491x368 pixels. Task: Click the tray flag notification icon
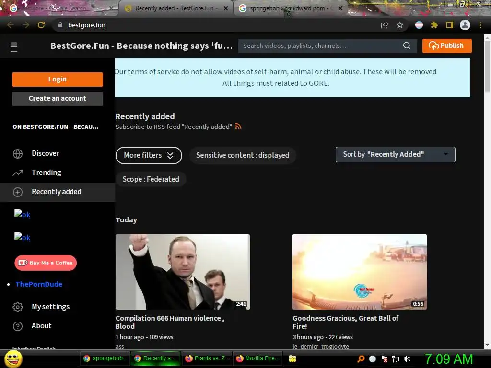click(384, 359)
